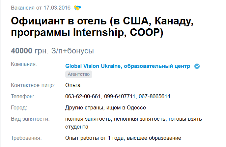This screenshot has width=226, height=147.
Task: Click the blue verified checkmark badge
Action: pos(197,66)
